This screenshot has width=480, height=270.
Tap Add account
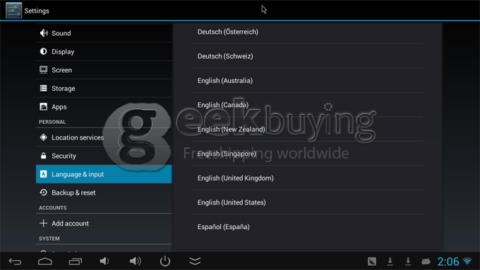click(104, 223)
